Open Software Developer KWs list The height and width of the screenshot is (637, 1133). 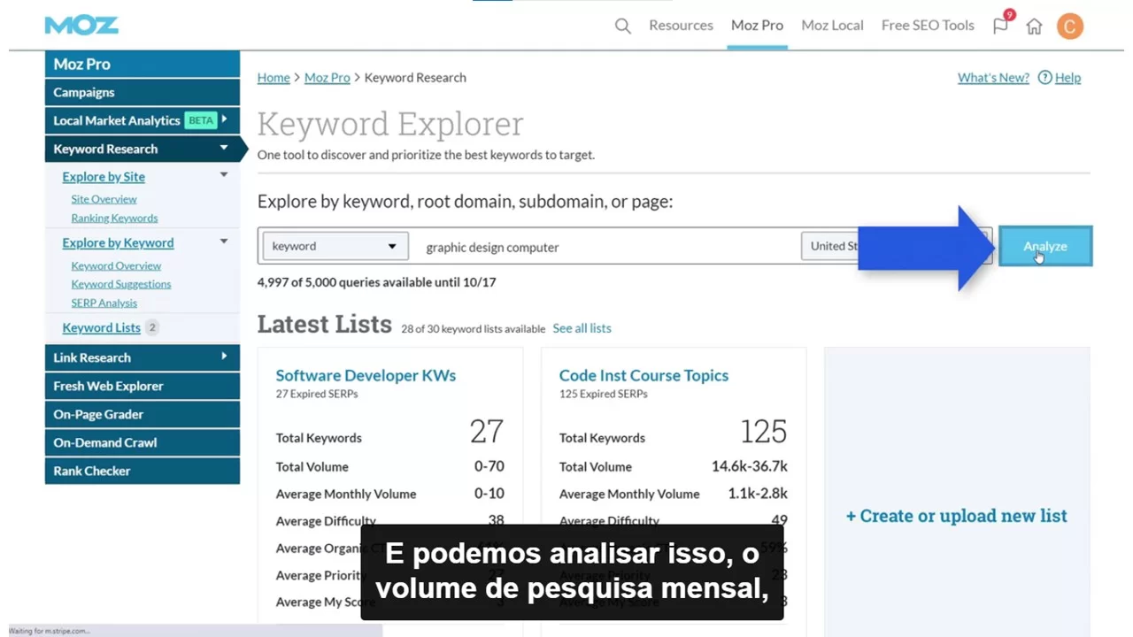[366, 375]
